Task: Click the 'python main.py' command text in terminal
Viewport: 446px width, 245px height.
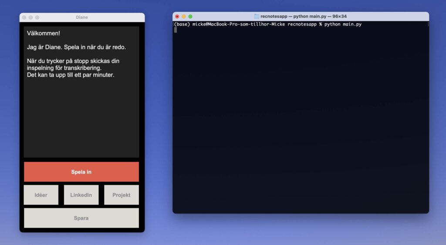Action: click(x=343, y=24)
